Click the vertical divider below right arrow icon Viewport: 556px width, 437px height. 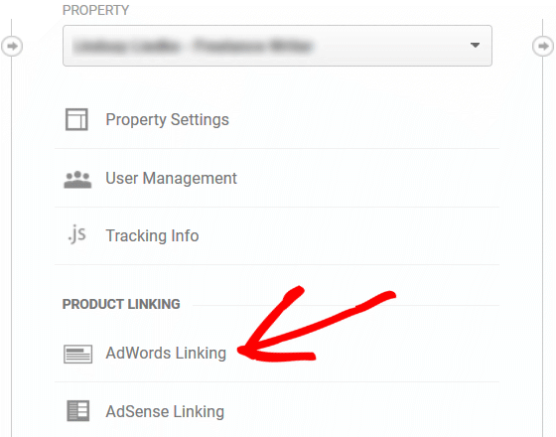click(542, 246)
